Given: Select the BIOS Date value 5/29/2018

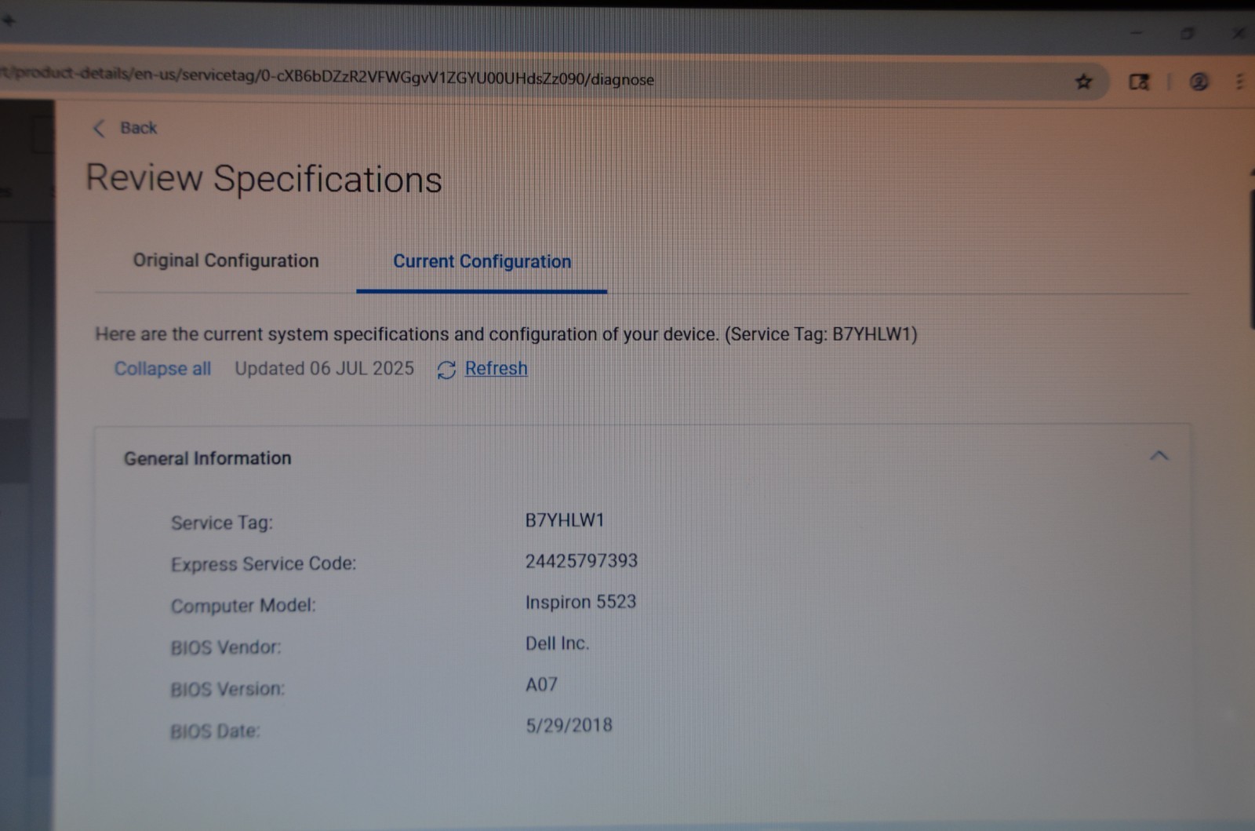Looking at the screenshot, I should click(x=569, y=725).
